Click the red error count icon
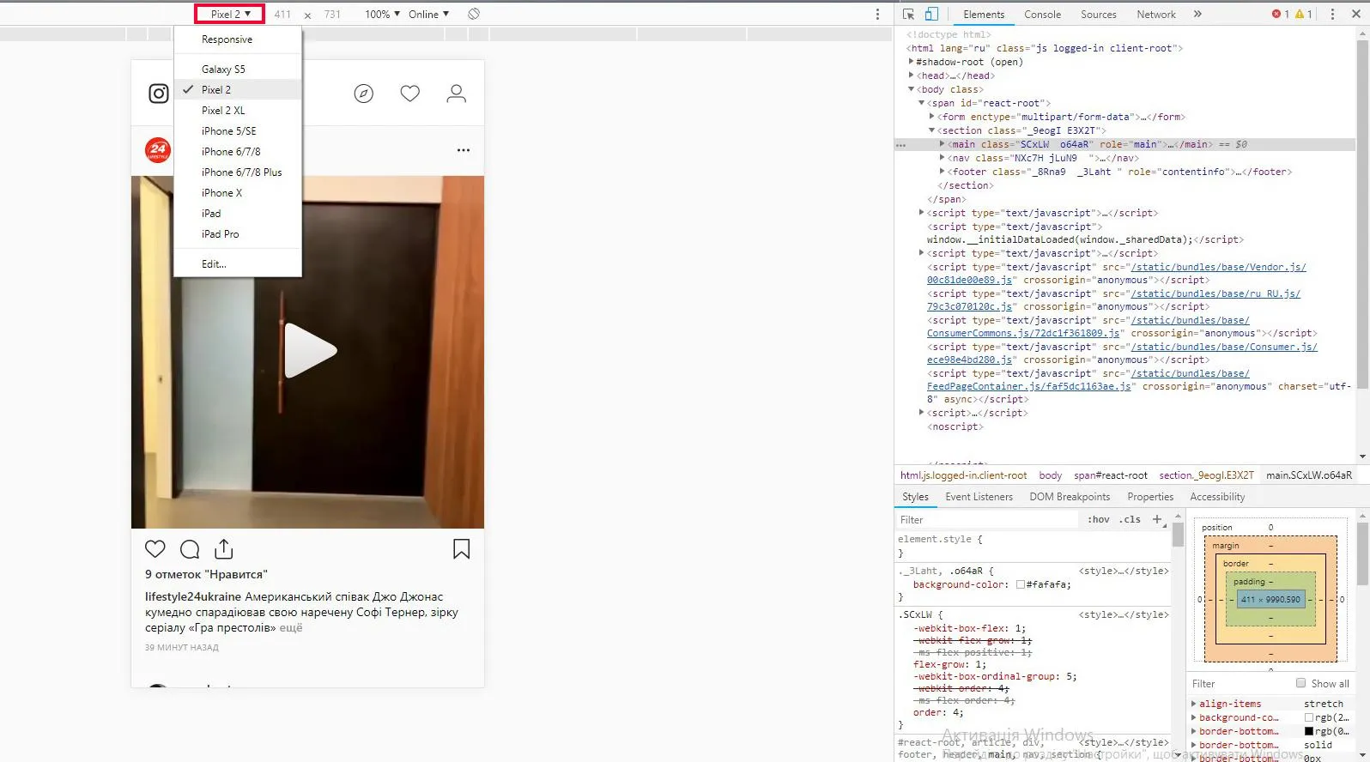Viewport: 1370px width, 762px height. click(x=1276, y=15)
